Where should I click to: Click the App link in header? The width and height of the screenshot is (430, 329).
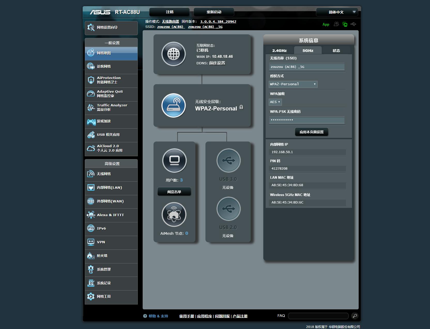tap(326, 25)
